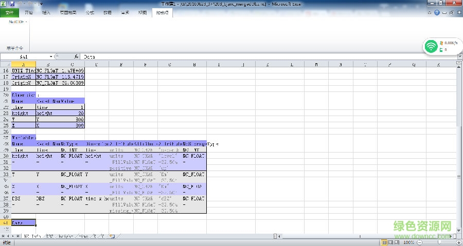This screenshot has height=246, width=463.
Task: Expand the Name Box dropdown arrow
Action: 51,56
